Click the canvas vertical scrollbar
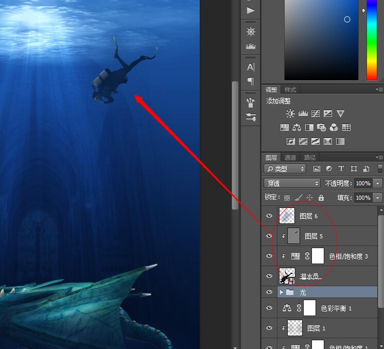The height and width of the screenshot is (349, 384). (235, 146)
